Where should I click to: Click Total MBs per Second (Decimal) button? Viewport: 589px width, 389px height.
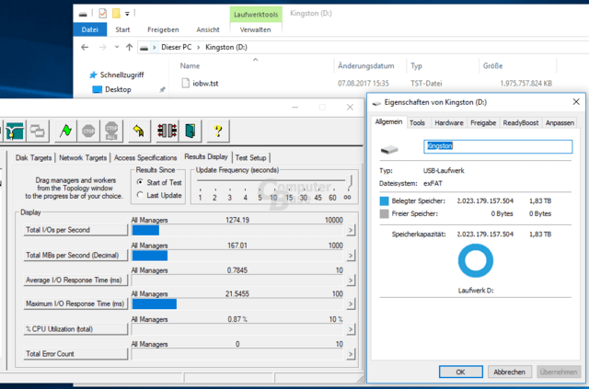[x=75, y=256]
